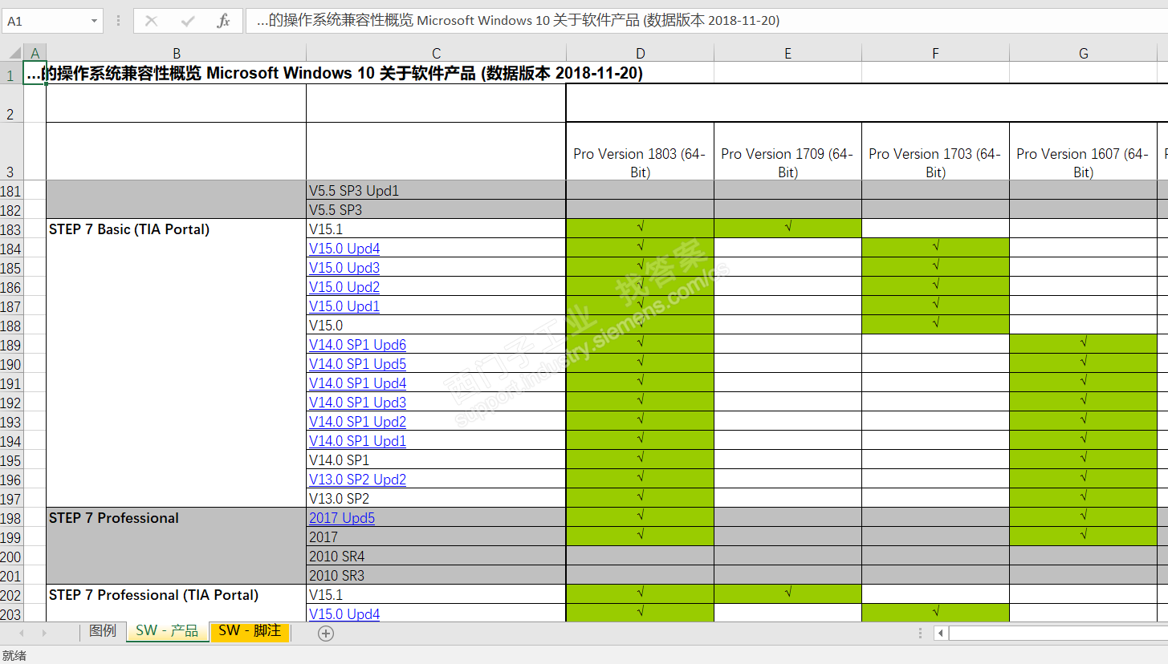Select row 3 header
Screen dimensions: 1168x664
point(11,152)
